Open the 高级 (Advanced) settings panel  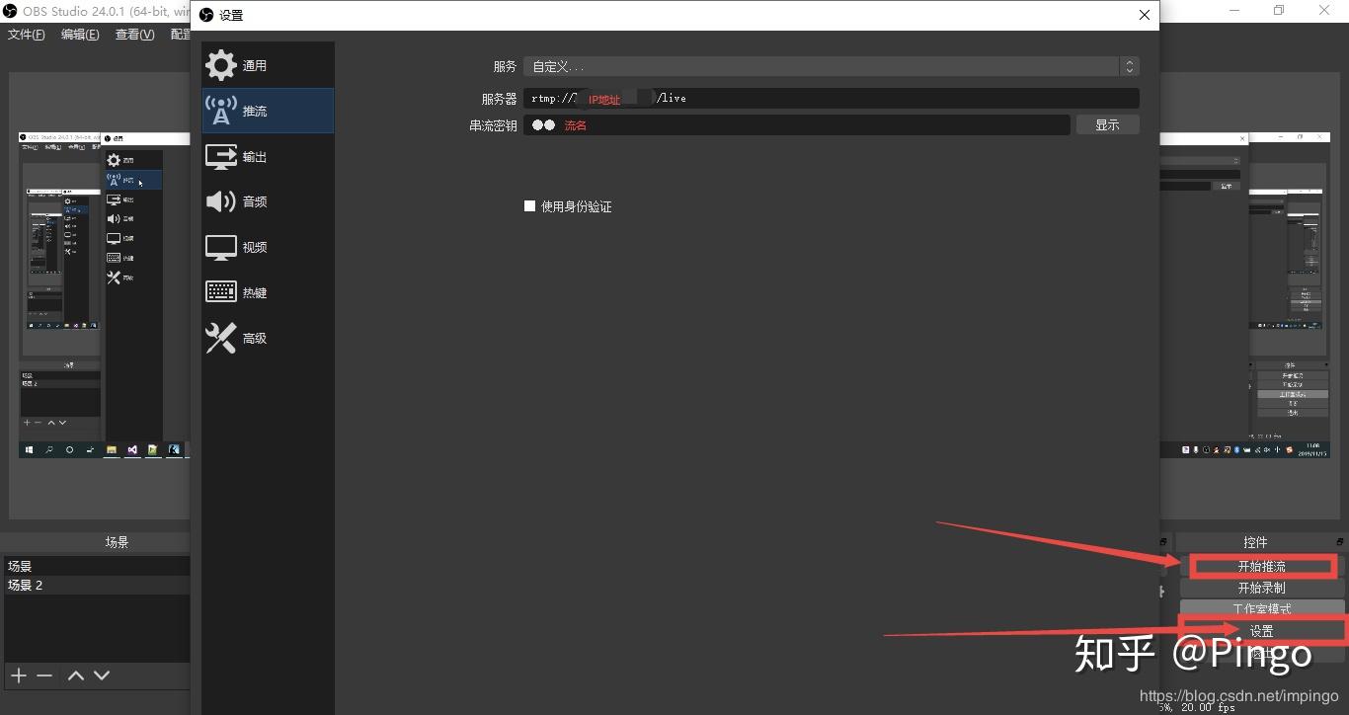[x=254, y=337]
